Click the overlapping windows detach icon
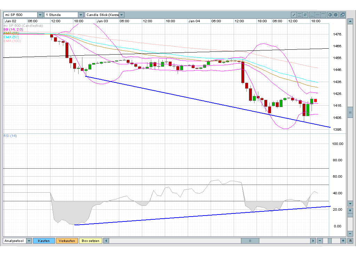Viewport: 356px width, 267px height. pyautogui.click(x=342, y=15)
